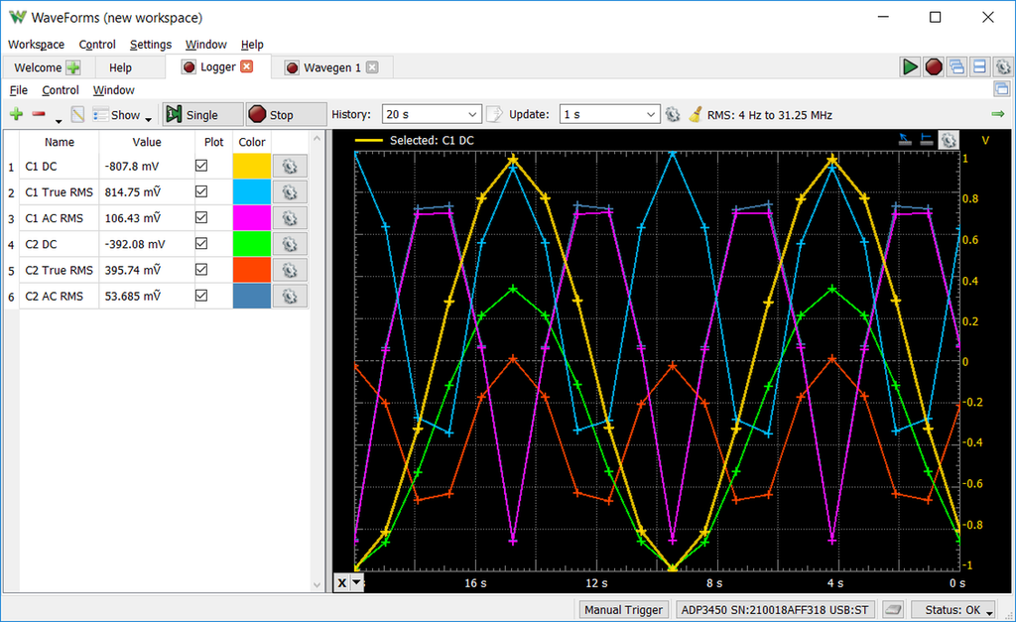This screenshot has width=1016, height=622.
Task: Disable plotting of C2 AC RMS
Action: click(x=201, y=296)
